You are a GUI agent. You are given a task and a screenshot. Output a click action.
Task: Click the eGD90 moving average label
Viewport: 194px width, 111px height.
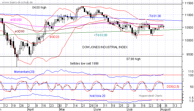[x=20, y=31]
